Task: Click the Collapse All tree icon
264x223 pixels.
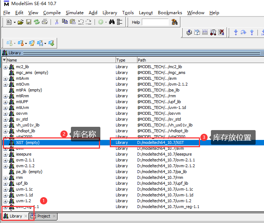Action: point(120,22)
